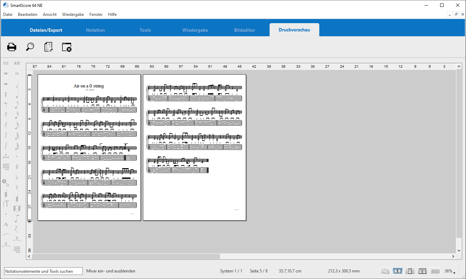
Task: Open the Datei menu
Action: pyautogui.click(x=8, y=15)
